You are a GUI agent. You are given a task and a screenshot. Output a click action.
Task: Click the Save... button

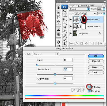click(96, 72)
